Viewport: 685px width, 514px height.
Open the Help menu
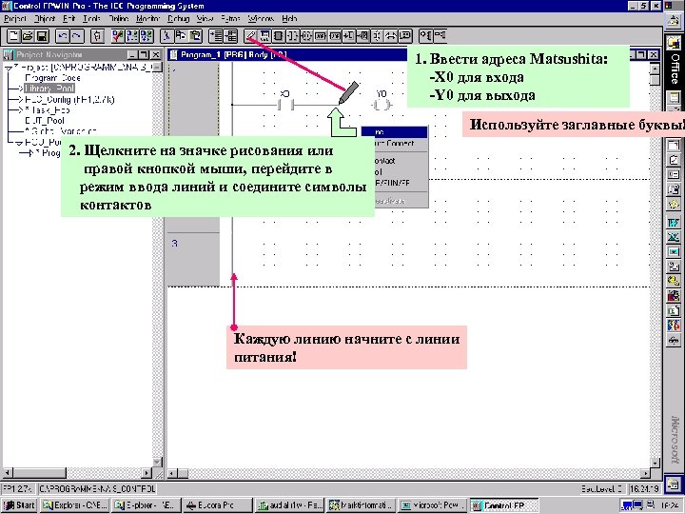click(x=289, y=19)
